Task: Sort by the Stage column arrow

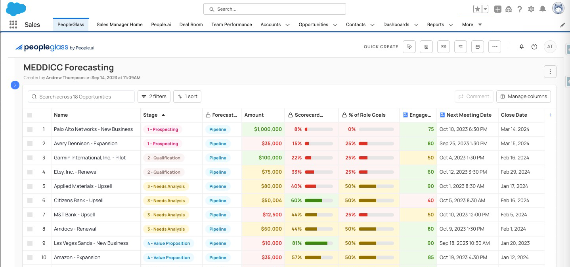Action: click(163, 115)
